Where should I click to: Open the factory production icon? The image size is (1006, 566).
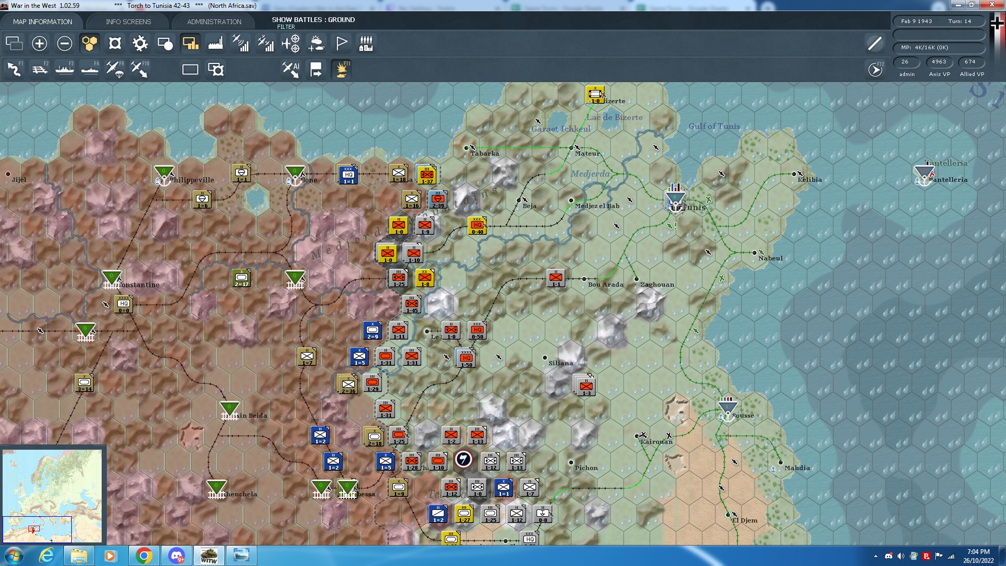[x=215, y=43]
